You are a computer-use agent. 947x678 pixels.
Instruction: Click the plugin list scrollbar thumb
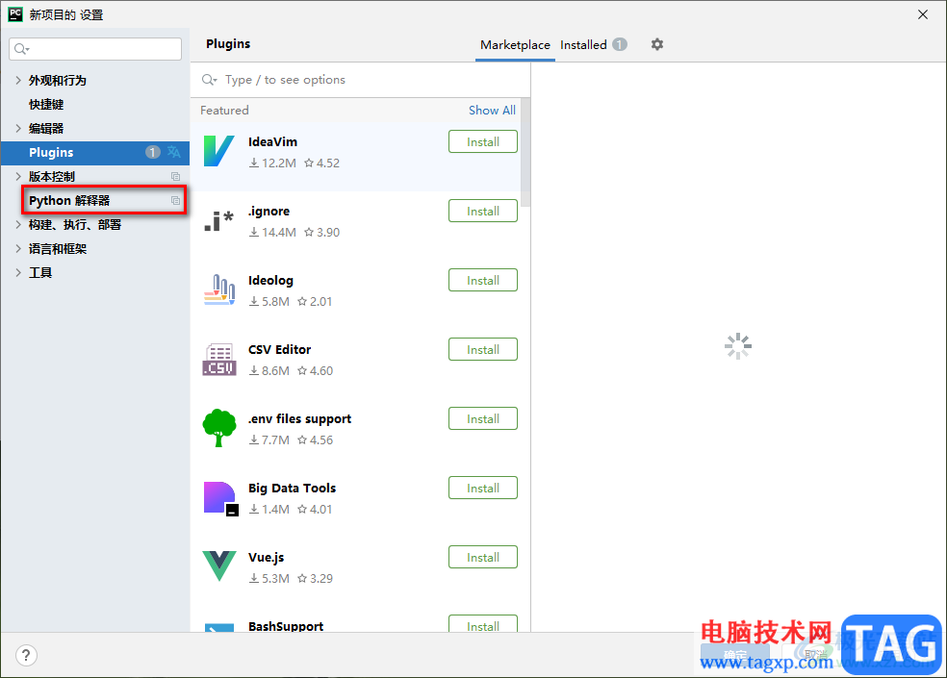click(525, 153)
